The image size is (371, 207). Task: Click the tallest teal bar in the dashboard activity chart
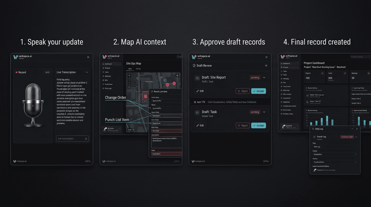click(327, 121)
